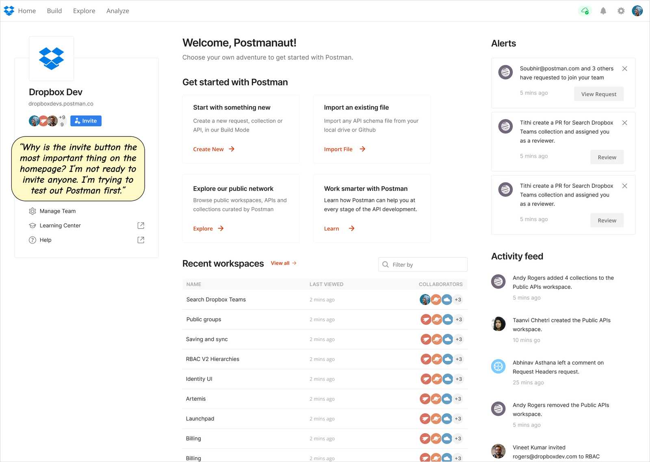The width and height of the screenshot is (650, 462).
Task: Click the +3 badge on Public groups row
Action: (x=459, y=320)
